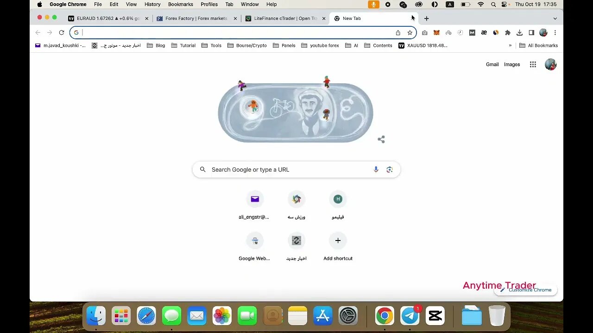The image size is (593, 333).
Task: Bookmark this tab with star icon
Action: [x=410, y=33]
